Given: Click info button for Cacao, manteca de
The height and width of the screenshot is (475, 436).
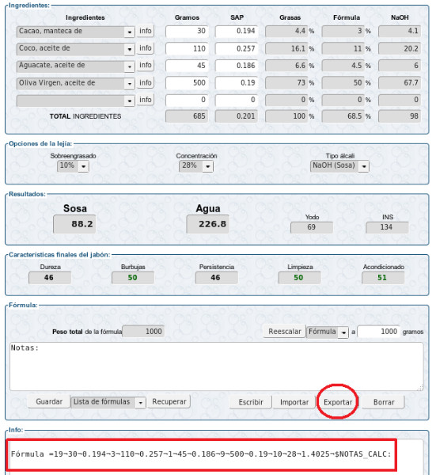Looking at the screenshot, I should [146, 31].
